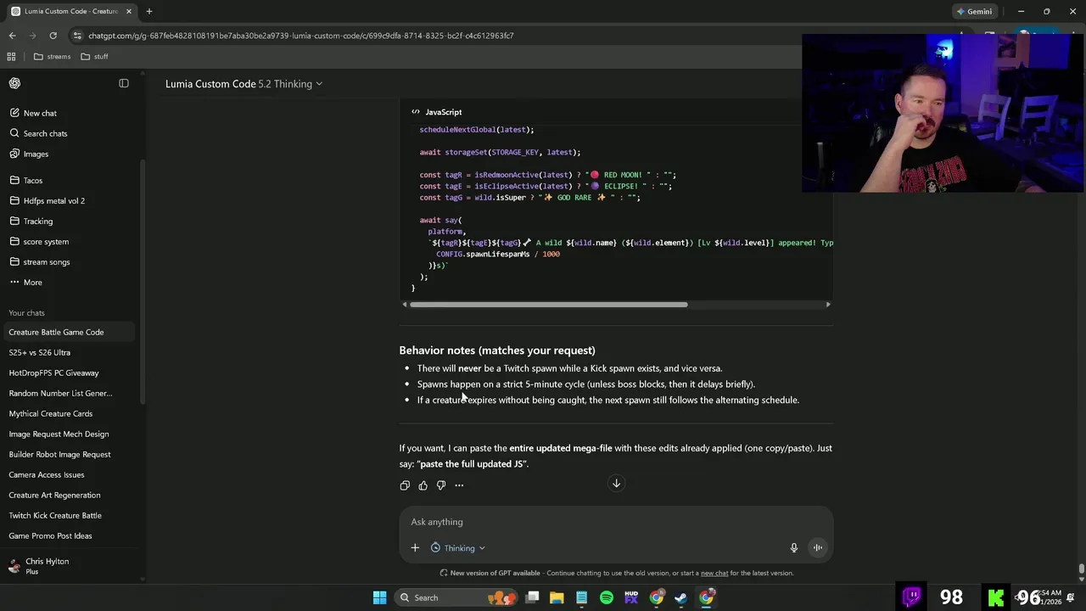
Task: Open Image Request Mech Design chat
Action: coord(59,434)
